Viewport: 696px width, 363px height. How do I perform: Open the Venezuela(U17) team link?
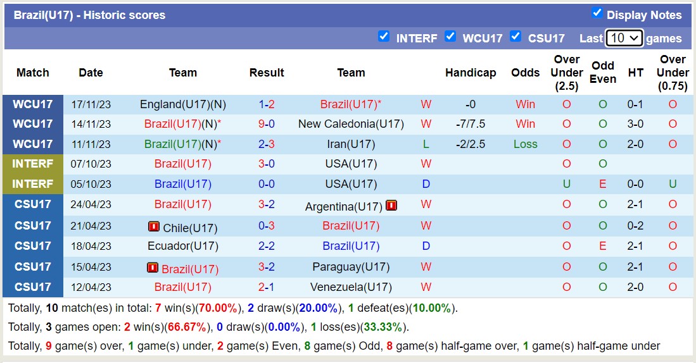(x=351, y=287)
